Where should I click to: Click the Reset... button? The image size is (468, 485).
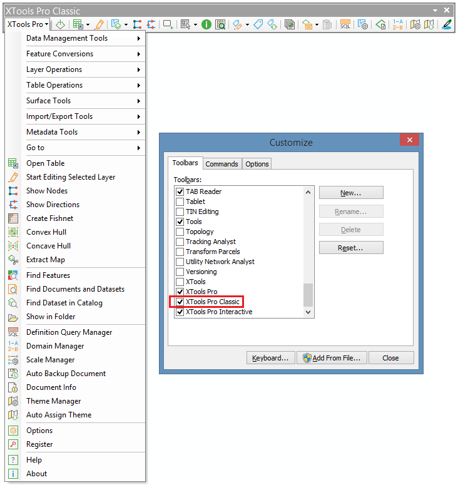[351, 248]
